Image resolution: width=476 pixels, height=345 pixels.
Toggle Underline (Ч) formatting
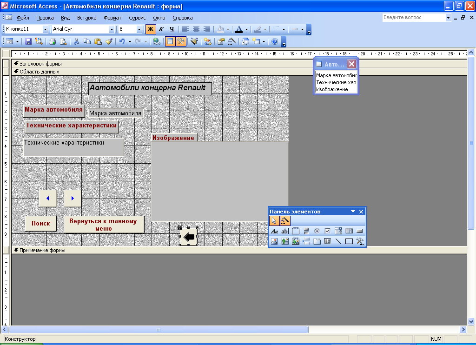[172, 29]
